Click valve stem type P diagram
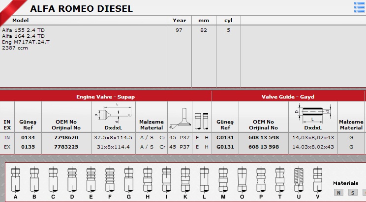This screenshot has width=366, height=202. click(x=261, y=179)
